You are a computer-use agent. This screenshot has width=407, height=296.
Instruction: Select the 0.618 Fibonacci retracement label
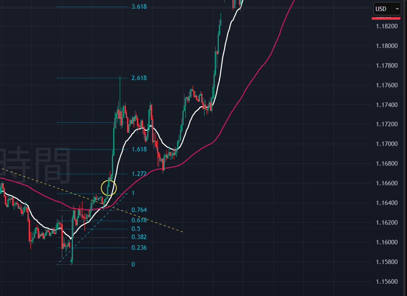click(x=139, y=220)
